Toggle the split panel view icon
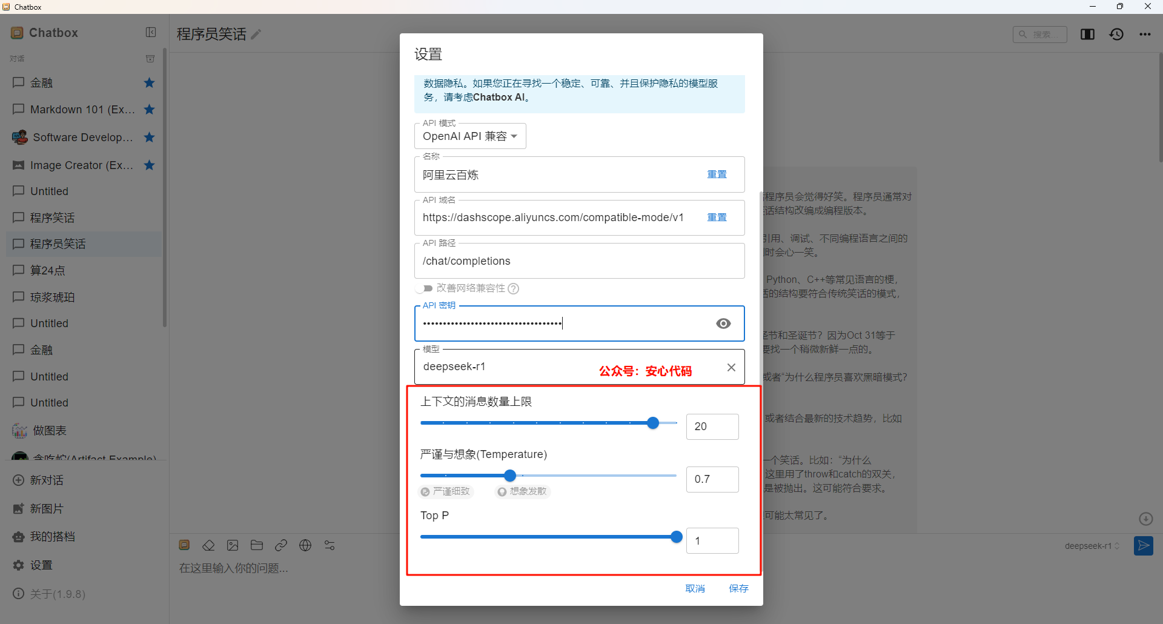The image size is (1163, 624). coord(1087,35)
